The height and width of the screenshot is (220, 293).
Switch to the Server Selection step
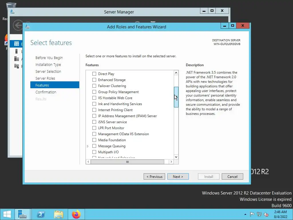(48, 71)
